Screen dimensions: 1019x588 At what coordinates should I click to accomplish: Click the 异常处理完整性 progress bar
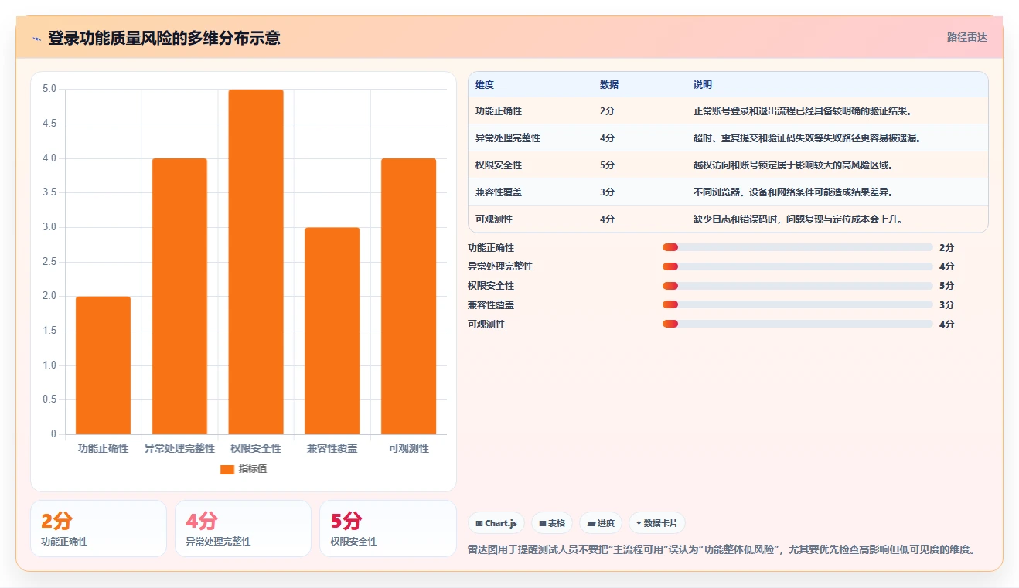click(797, 267)
